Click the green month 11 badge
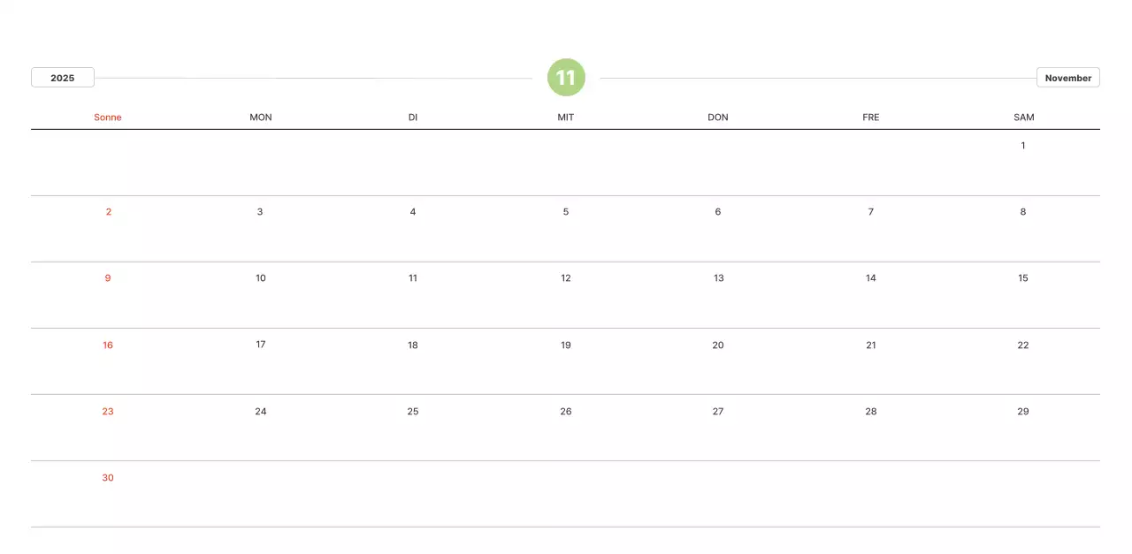The width and height of the screenshot is (1132, 554). (x=566, y=78)
